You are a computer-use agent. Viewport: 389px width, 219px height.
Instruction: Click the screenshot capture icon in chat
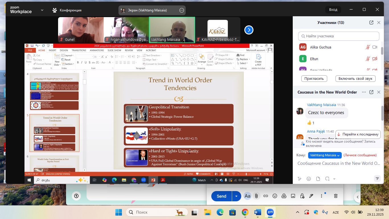pos(327,179)
